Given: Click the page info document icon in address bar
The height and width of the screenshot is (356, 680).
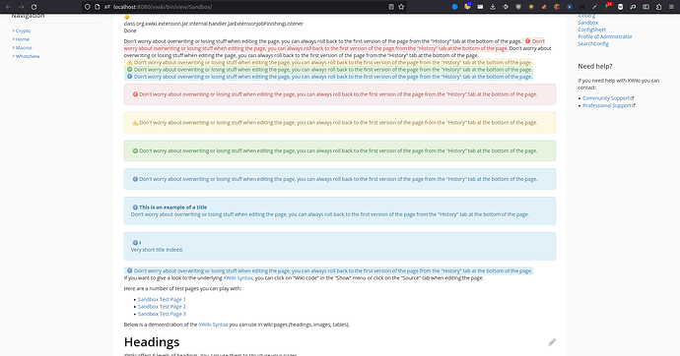Looking at the screenshot, I should [x=98, y=7].
